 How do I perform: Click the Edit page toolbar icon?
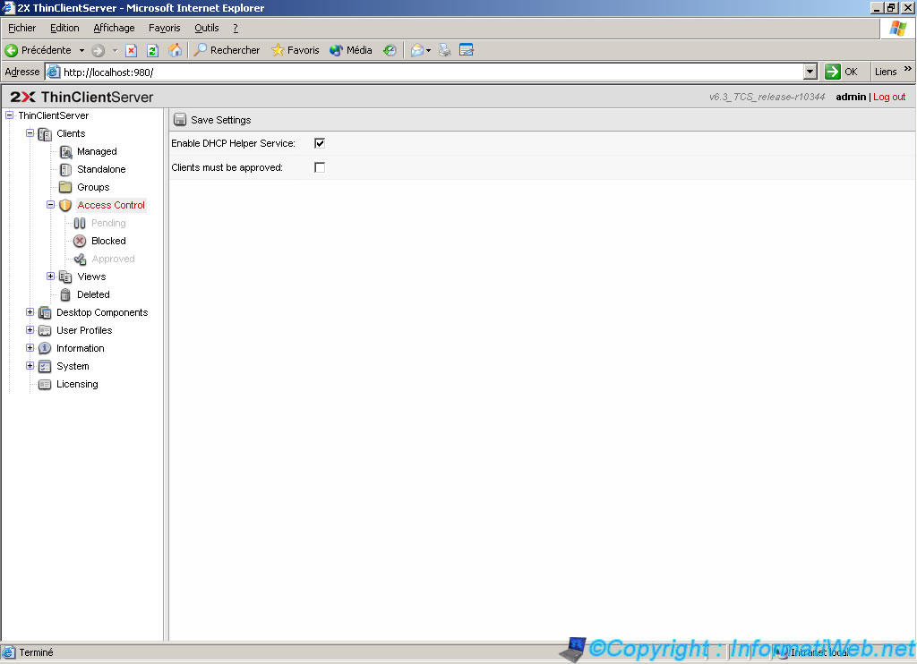click(x=466, y=50)
